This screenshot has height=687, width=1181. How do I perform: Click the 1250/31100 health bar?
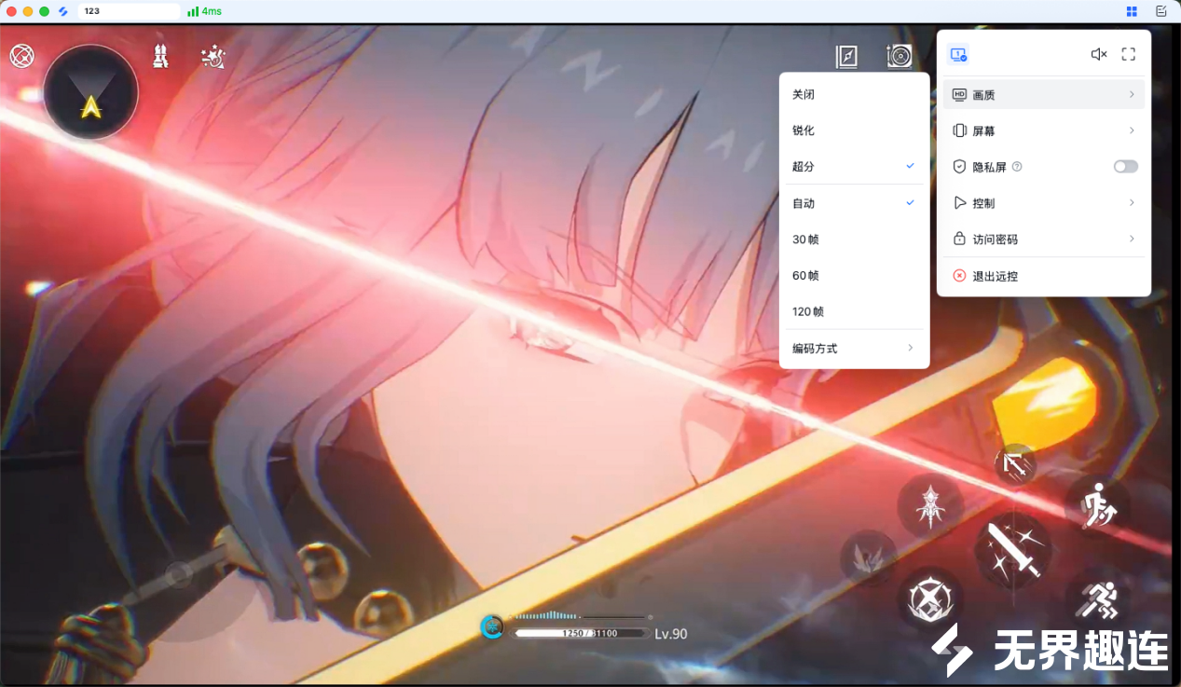(x=581, y=633)
